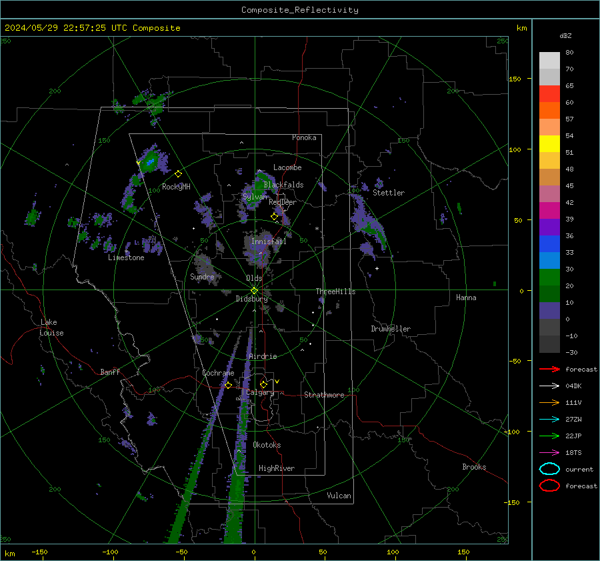Screen dimensions: 600x561
Task: Click the green 22JP arrow icon
Action: [x=549, y=436]
